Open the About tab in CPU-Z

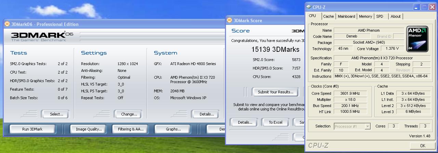coord(396,16)
